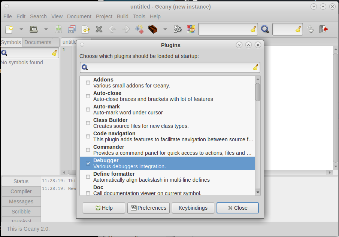Viewport: 339px width, 237px height.
Task: Enable the Auto-close plugin
Action: point(88,96)
